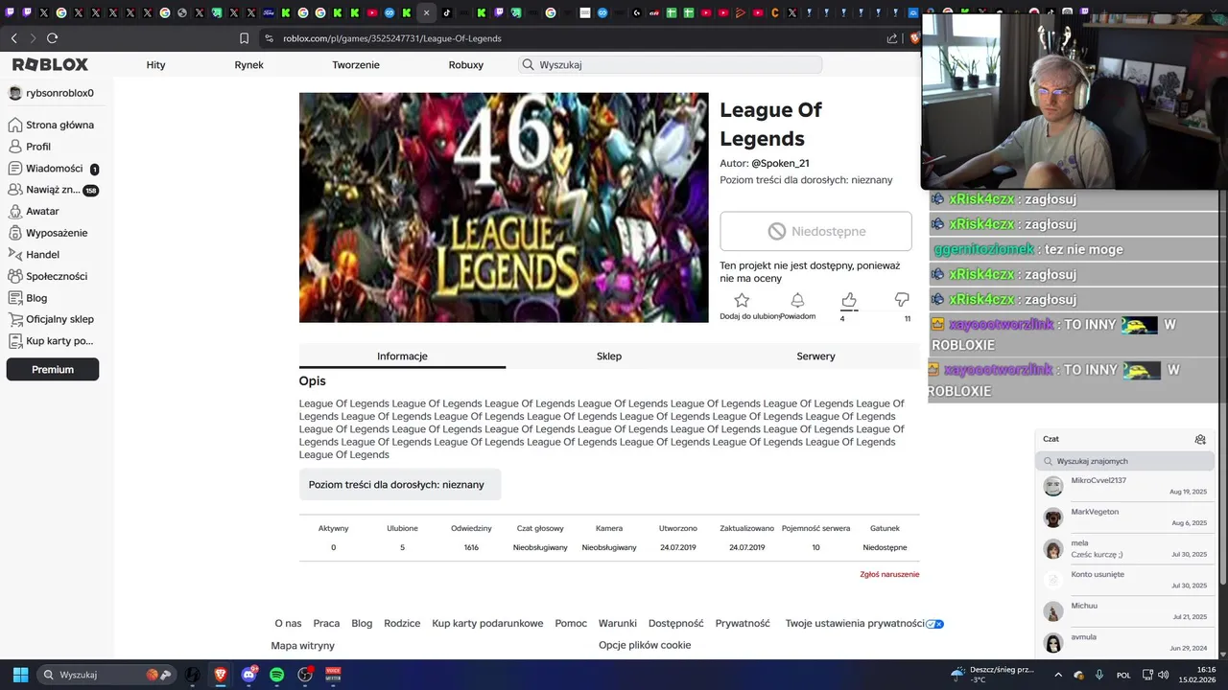Viewport: 1228px width, 690px height.
Task: Dislike the game with thumbs-down icon
Action: point(902,300)
